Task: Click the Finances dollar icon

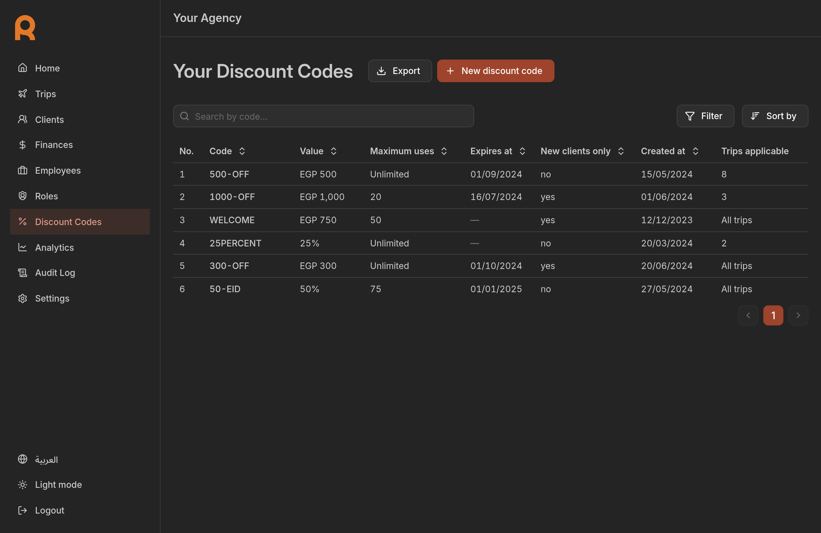Action: click(x=23, y=145)
